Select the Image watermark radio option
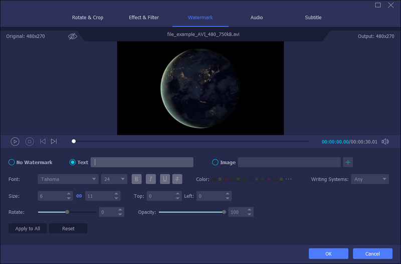This screenshot has height=264, width=401. pyautogui.click(x=216, y=162)
